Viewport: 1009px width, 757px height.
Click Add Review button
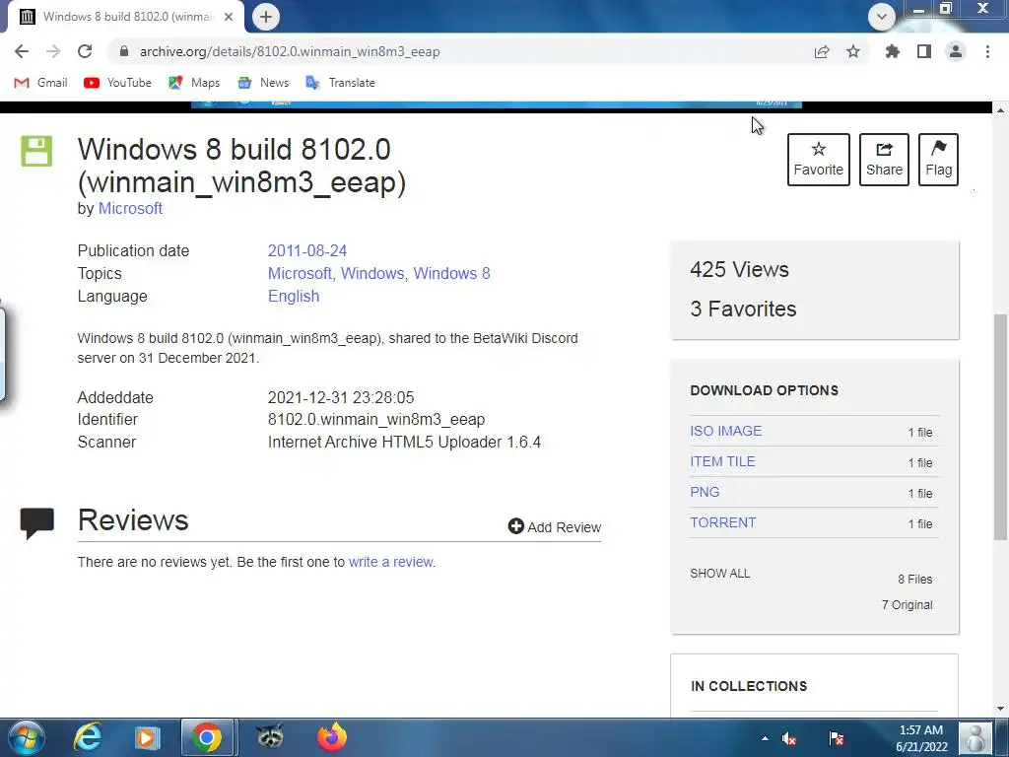[554, 526]
